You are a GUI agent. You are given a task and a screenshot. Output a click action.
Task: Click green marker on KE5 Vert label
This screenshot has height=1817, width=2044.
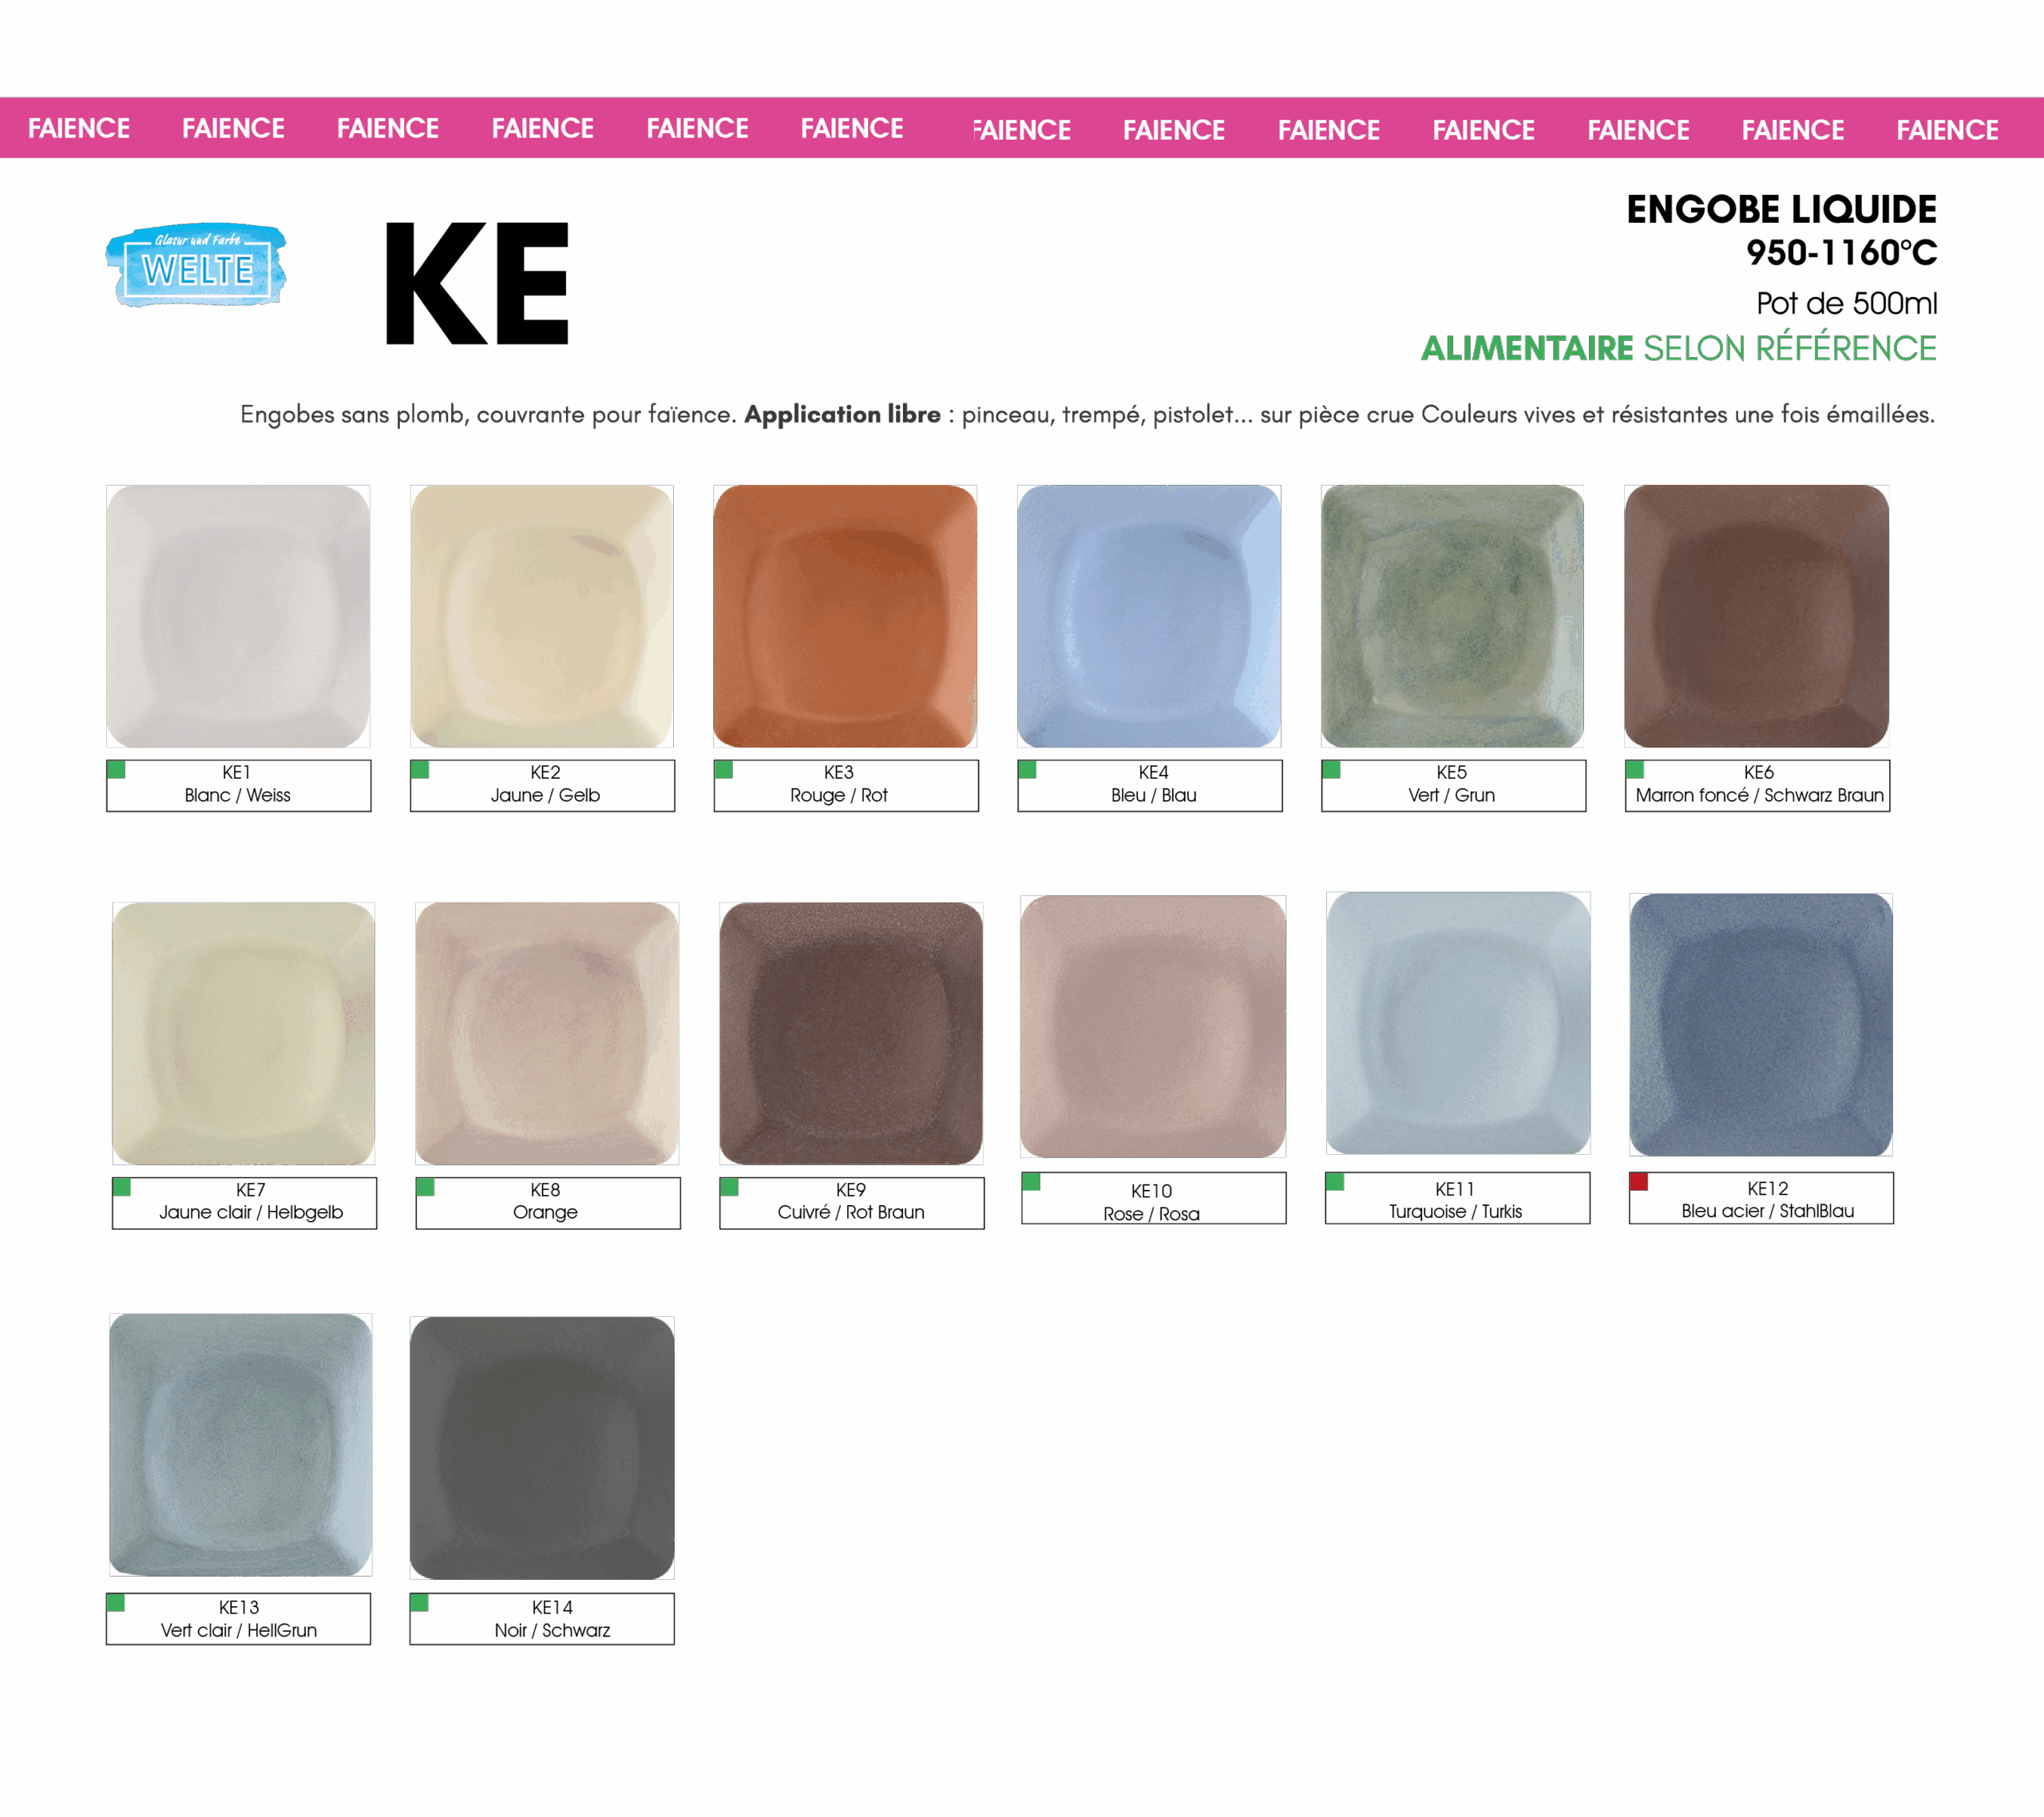[x=1331, y=769]
